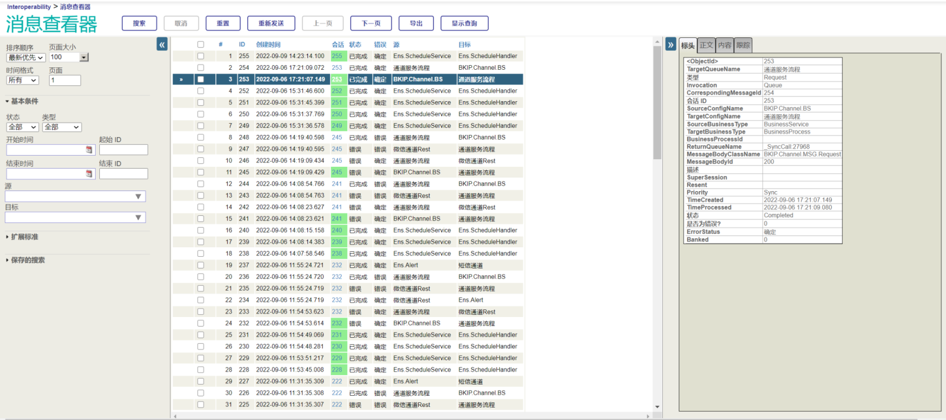
Task: Toggle the select-all checkbox in the table header
Action: [x=200, y=44]
